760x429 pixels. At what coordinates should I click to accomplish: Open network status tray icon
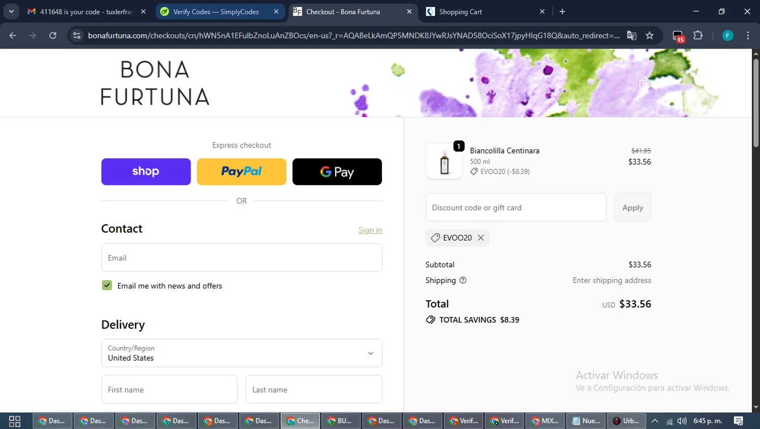[669, 421]
